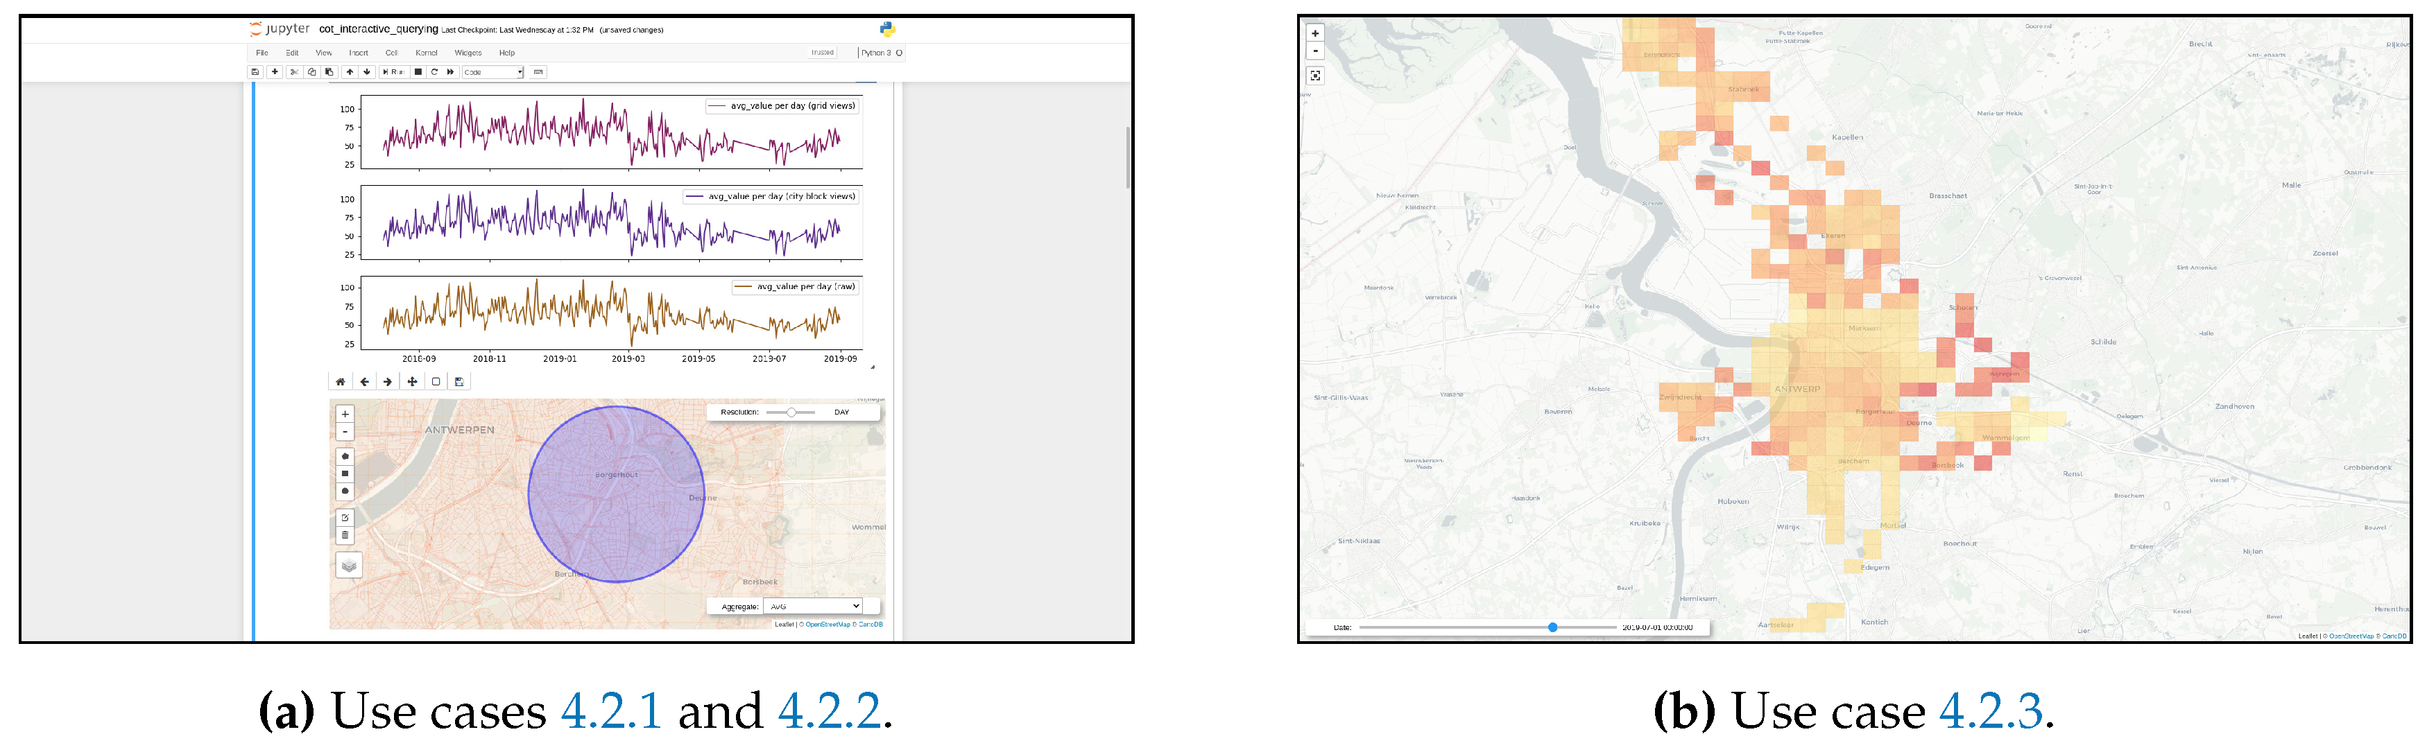Open the map layers control icon
This screenshot has width=2427, height=750.
349,566
